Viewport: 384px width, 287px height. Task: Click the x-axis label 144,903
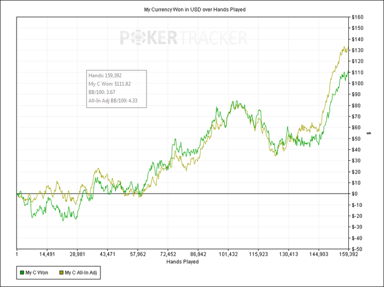[x=319, y=254]
